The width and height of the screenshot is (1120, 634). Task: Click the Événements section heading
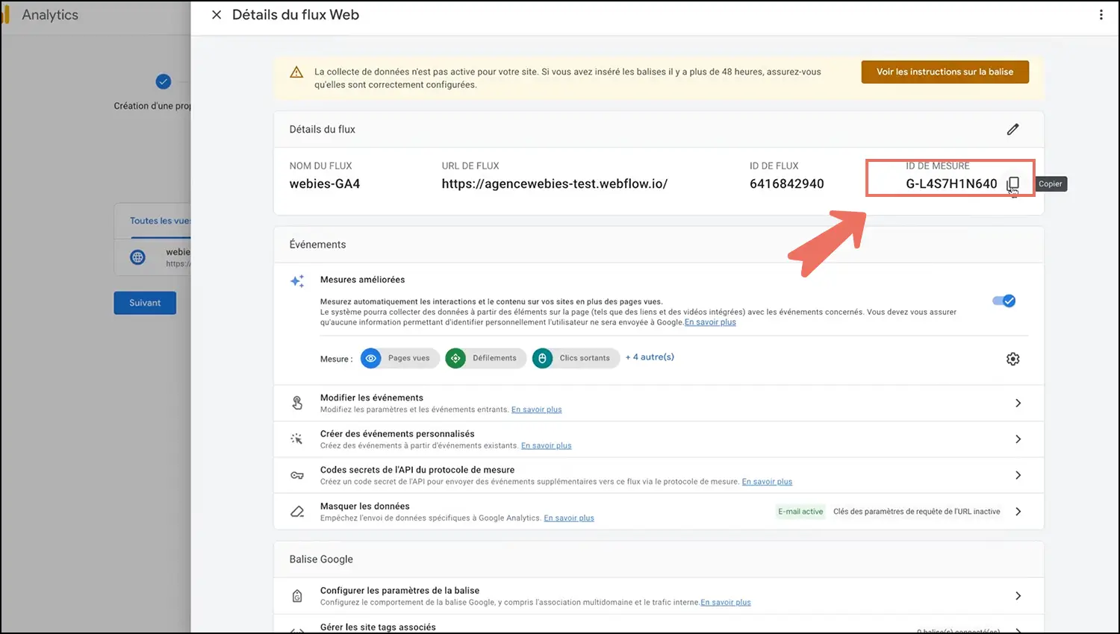[x=317, y=245]
